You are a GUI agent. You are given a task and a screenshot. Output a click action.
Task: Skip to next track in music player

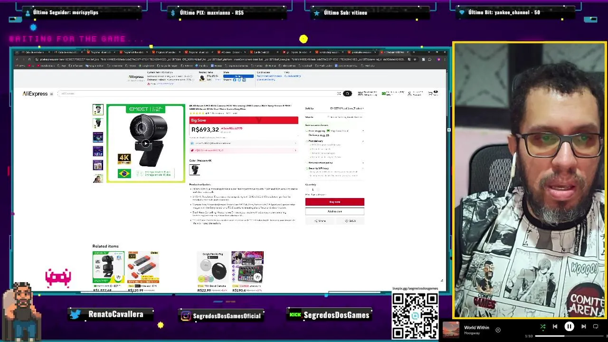[584, 327]
